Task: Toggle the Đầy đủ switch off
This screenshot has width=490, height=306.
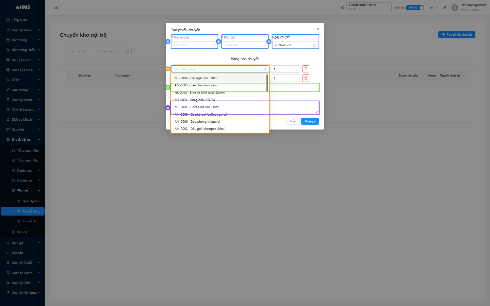Action: click(415, 7)
